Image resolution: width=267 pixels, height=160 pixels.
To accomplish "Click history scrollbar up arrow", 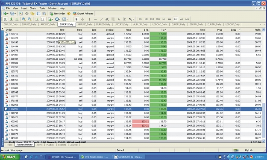I will (264, 30).
